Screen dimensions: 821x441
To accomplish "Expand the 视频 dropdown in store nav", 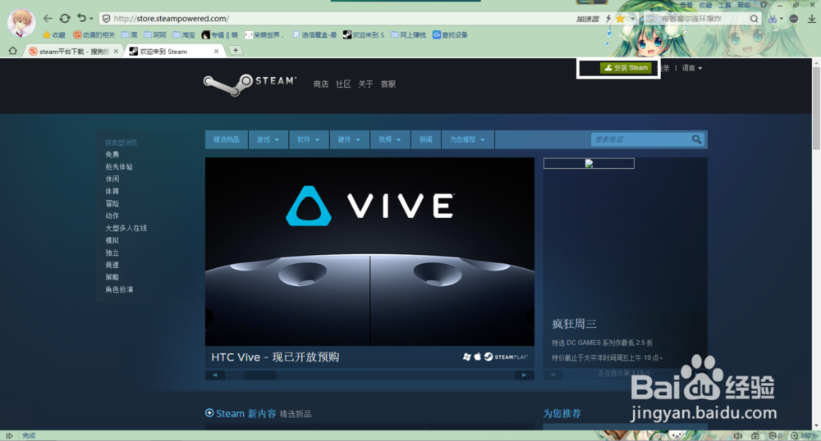I will coord(390,139).
